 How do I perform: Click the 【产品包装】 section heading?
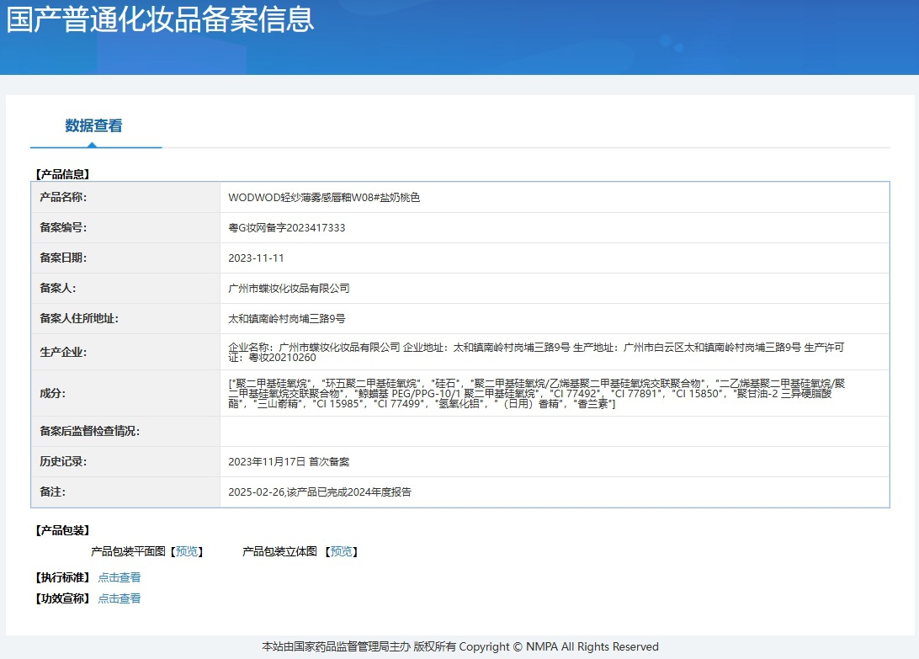62,530
